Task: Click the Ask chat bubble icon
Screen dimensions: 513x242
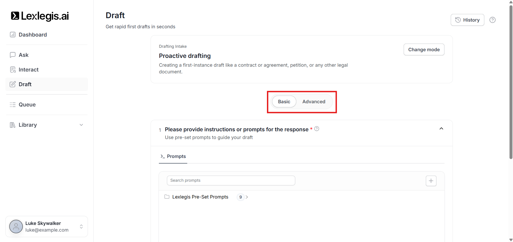Action: 13,55
